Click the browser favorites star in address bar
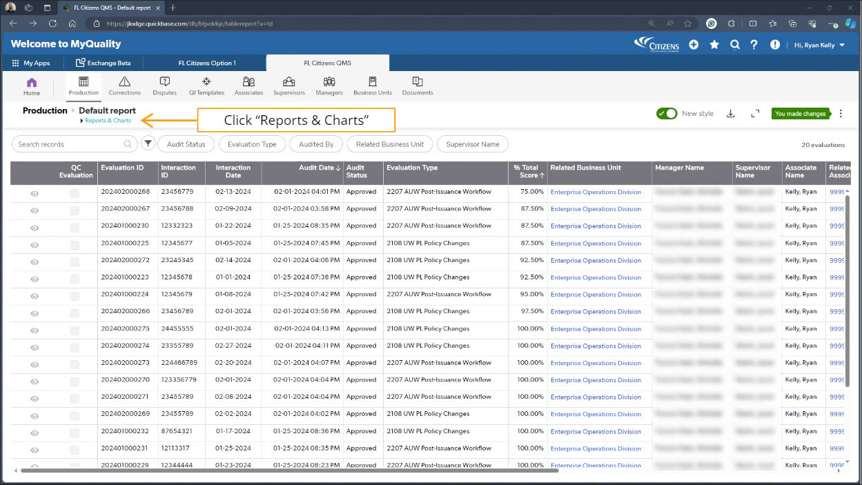 click(688, 23)
